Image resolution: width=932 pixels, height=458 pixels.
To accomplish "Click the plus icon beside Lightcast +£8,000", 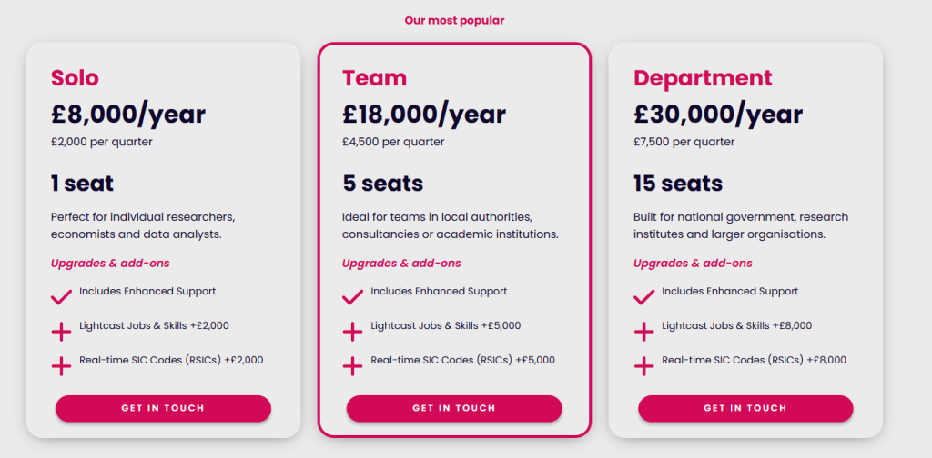I will click(x=643, y=332).
